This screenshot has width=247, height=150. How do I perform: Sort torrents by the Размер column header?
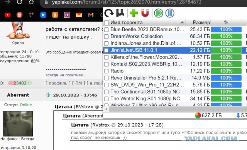click(x=201, y=23)
